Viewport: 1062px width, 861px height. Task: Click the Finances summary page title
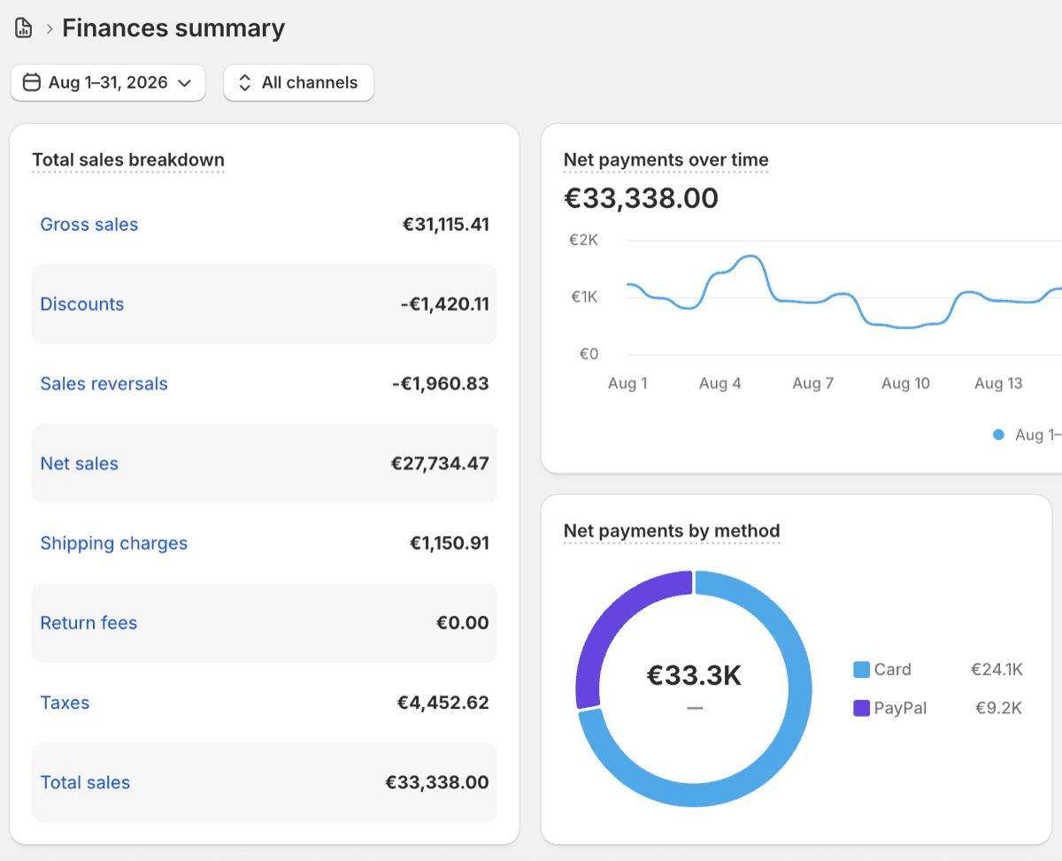click(173, 28)
